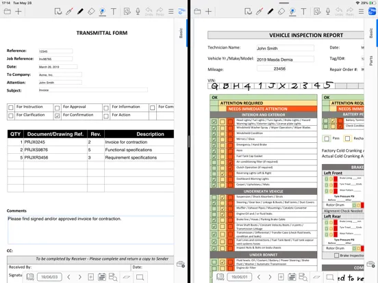Screen dimensions: 378x283
Task: Go to next page in right window
Action: [x=270, y=277]
